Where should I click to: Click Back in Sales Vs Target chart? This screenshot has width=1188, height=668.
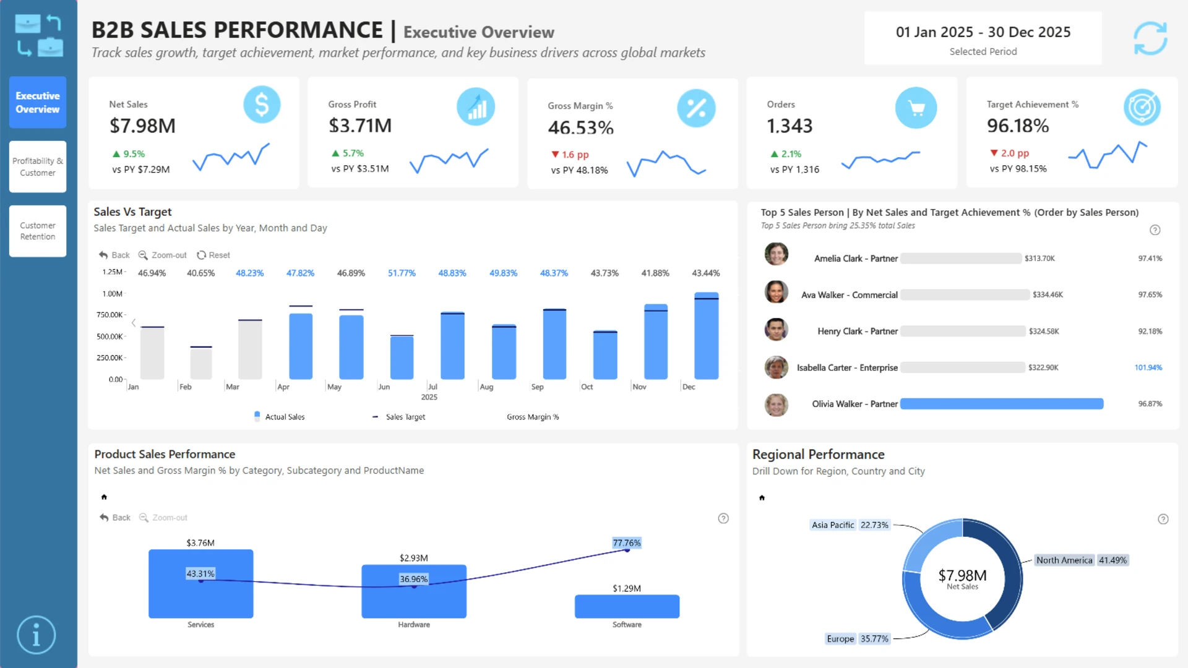click(114, 255)
